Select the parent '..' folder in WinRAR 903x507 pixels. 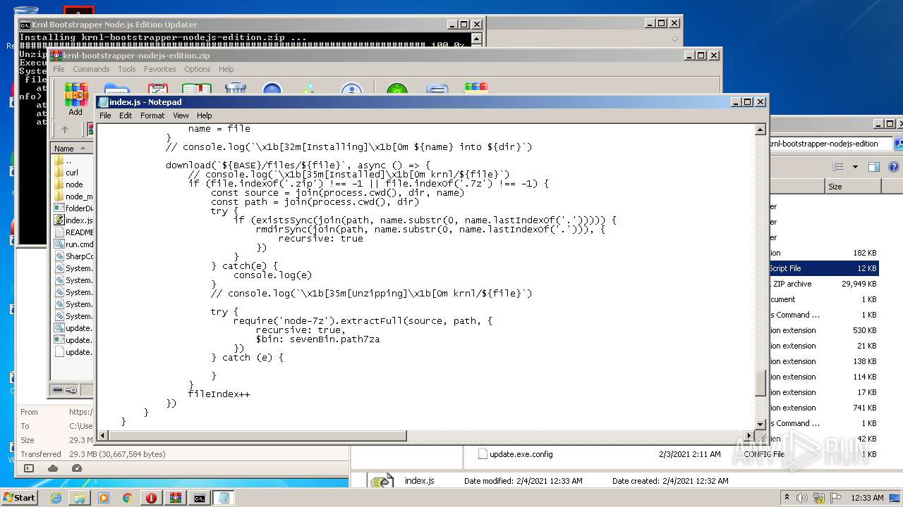click(63, 161)
